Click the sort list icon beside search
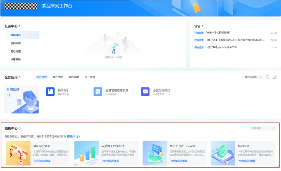281x171 pixels. click(x=275, y=77)
